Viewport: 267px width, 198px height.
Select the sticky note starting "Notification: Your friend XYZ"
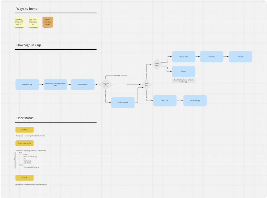[x=19, y=22]
